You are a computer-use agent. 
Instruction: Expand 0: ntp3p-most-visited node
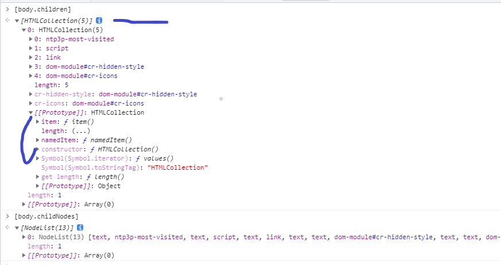click(30, 39)
